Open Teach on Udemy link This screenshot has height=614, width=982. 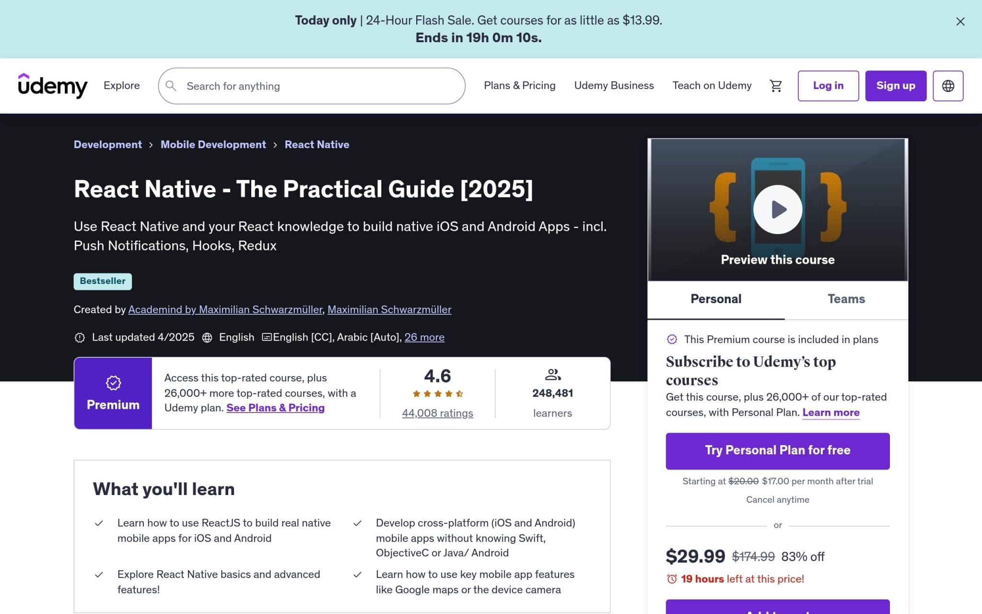tap(712, 85)
